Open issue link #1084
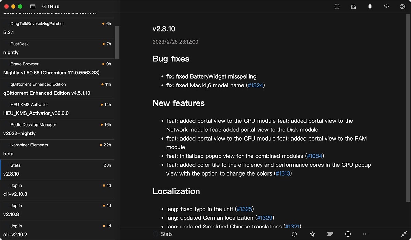This screenshot has width=411, height=240. (314, 156)
